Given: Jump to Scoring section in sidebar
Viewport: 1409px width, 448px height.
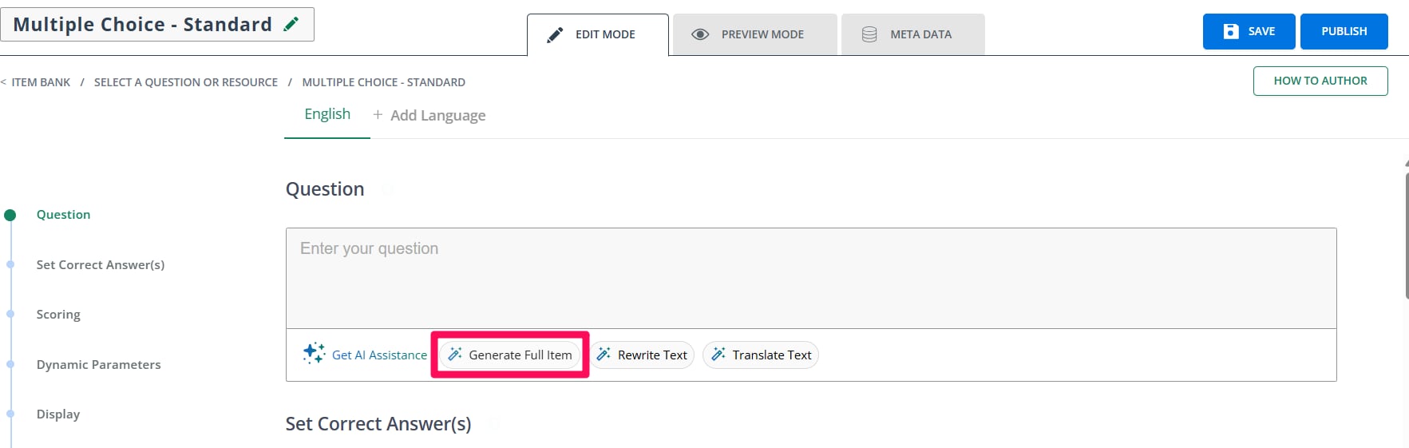Looking at the screenshot, I should [58, 315].
